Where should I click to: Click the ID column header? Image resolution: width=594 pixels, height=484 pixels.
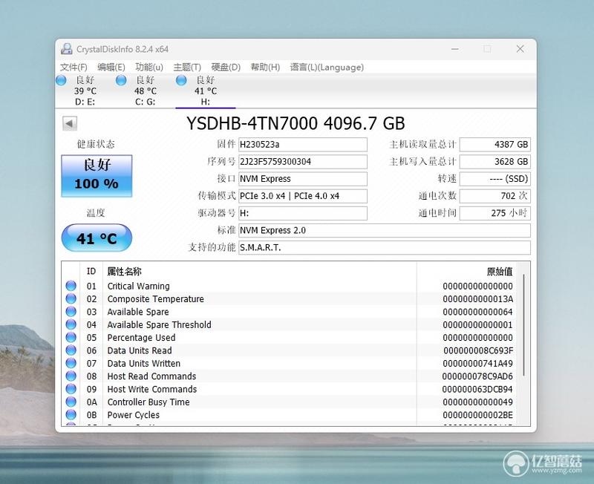pyautogui.click(x=91, y=271)
